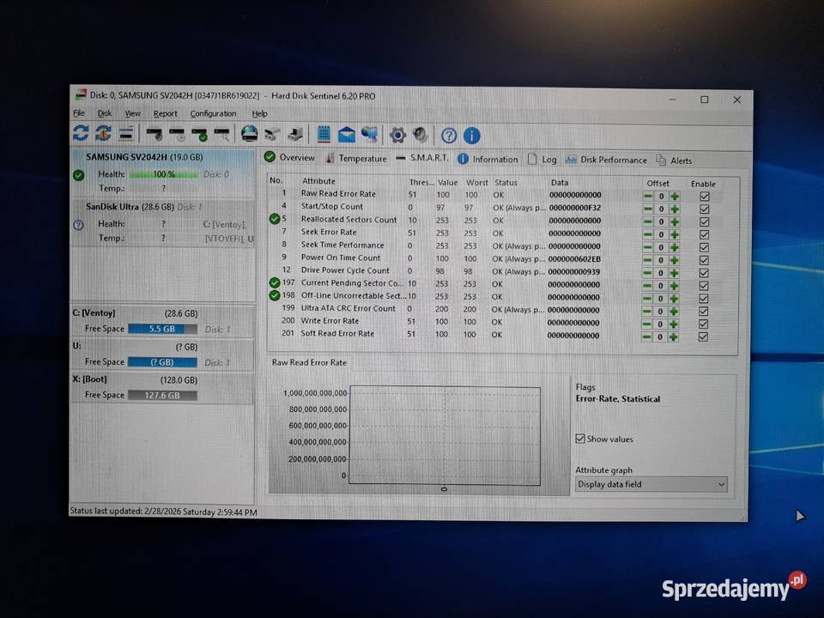This screenshot has width=824, height=618.
Task: Click the blue question mark help icon
Action: click(448, 136)
